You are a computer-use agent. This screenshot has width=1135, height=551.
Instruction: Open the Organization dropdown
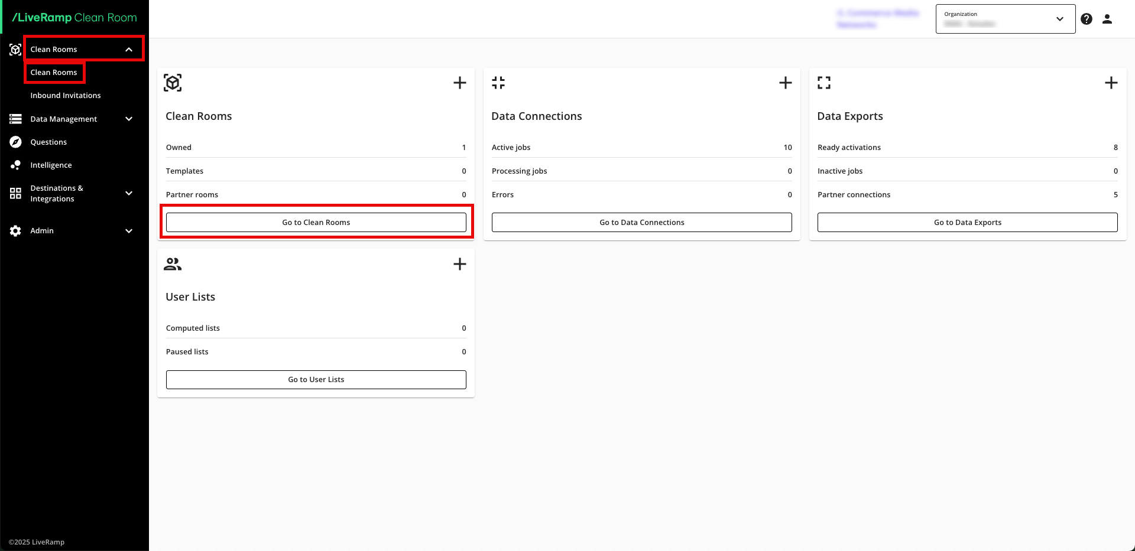click(1006, 19)
